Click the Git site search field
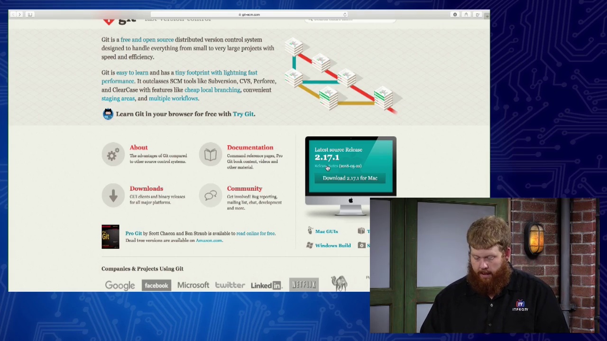607x341 pixels. coord(351,19)
